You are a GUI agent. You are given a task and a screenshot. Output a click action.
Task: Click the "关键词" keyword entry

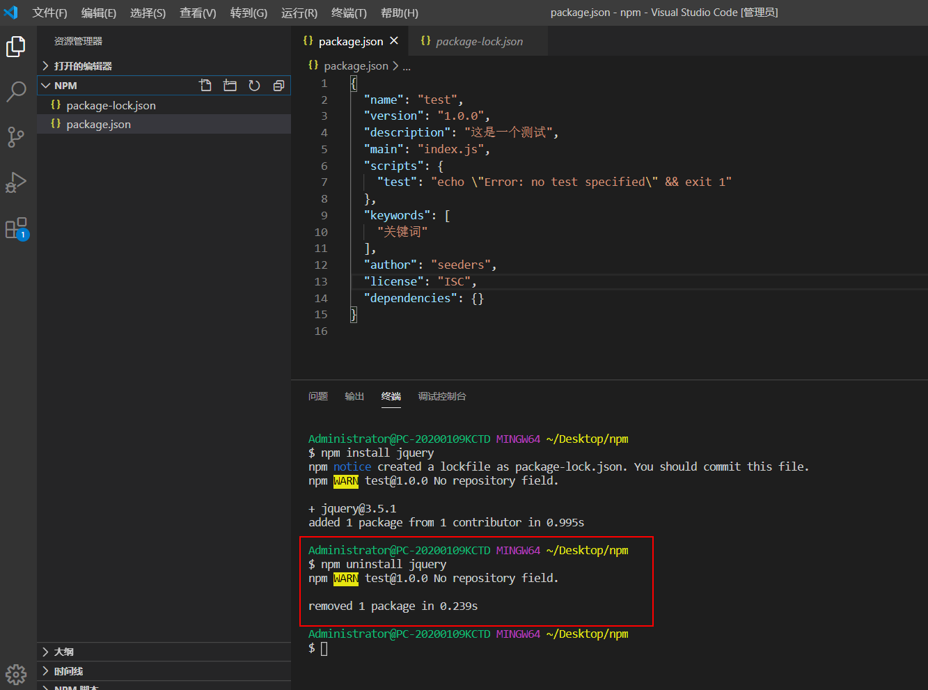point(402,232)
